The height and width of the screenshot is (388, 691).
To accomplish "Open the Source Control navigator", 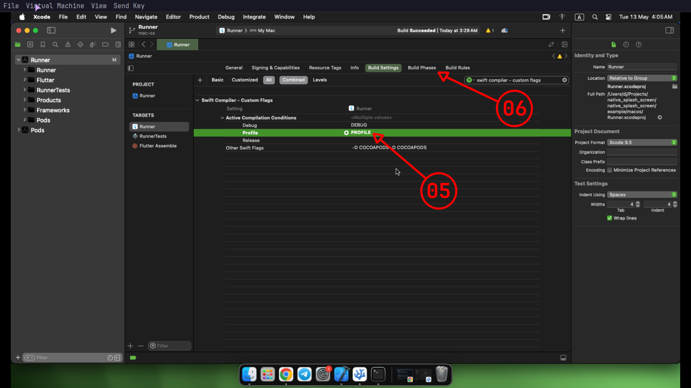I will (x=30, y=44).
